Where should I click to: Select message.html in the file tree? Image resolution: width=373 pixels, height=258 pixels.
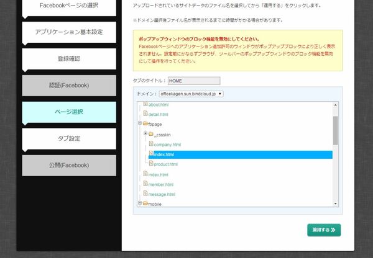[162, 194]
